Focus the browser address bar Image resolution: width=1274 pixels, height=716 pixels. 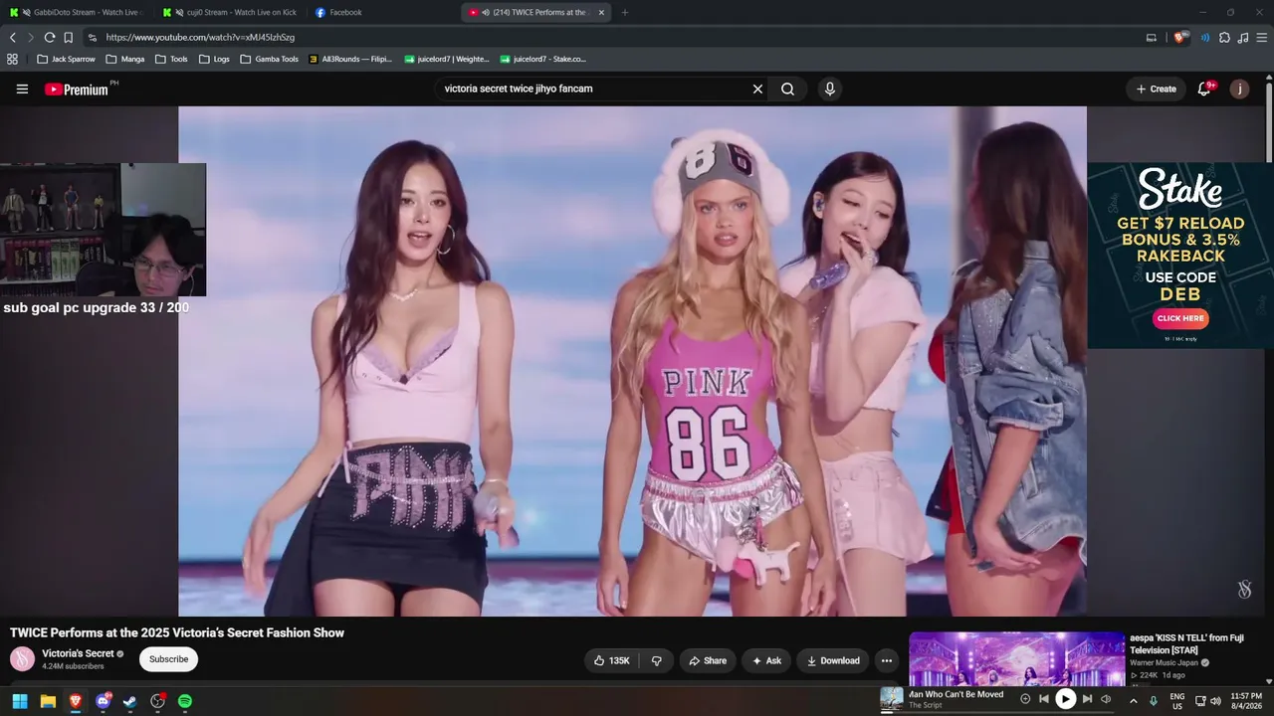pyautogui.click(x=617, y=38)
